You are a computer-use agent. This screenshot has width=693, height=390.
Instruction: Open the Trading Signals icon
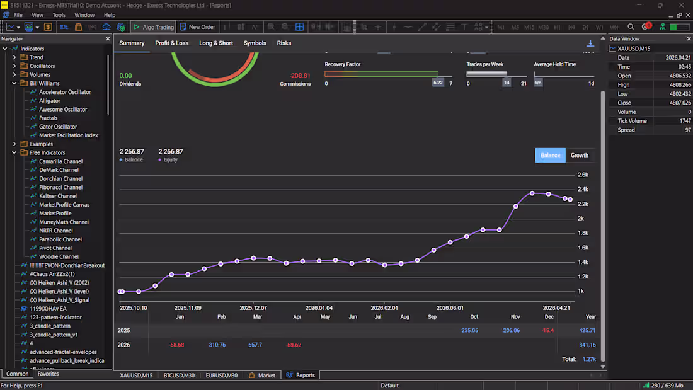pyautogui.click(x=92, y=26)
